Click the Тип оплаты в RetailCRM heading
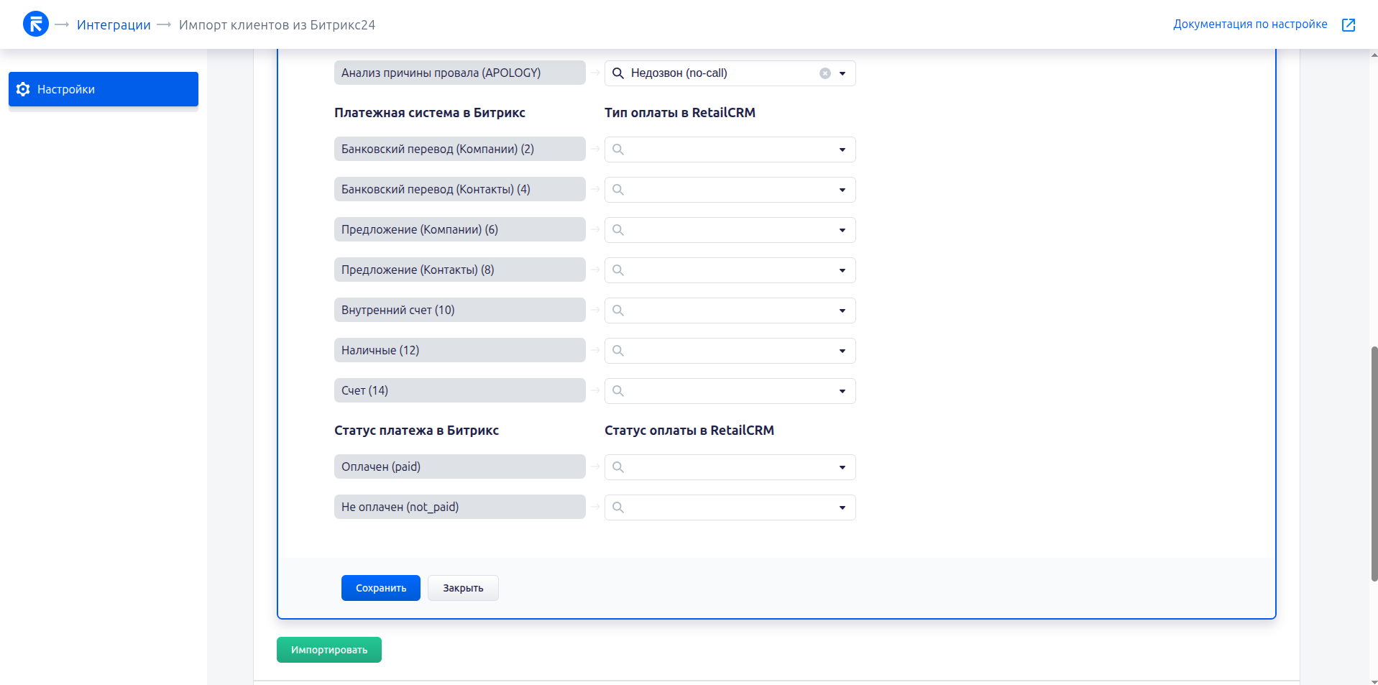The width and height of the screenshot is (1378, 685). [x=680, y=113]
